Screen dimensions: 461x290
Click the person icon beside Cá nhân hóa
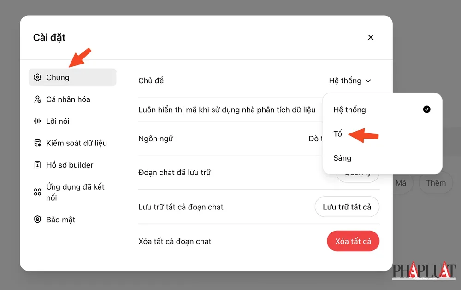(x=37, y=99)
